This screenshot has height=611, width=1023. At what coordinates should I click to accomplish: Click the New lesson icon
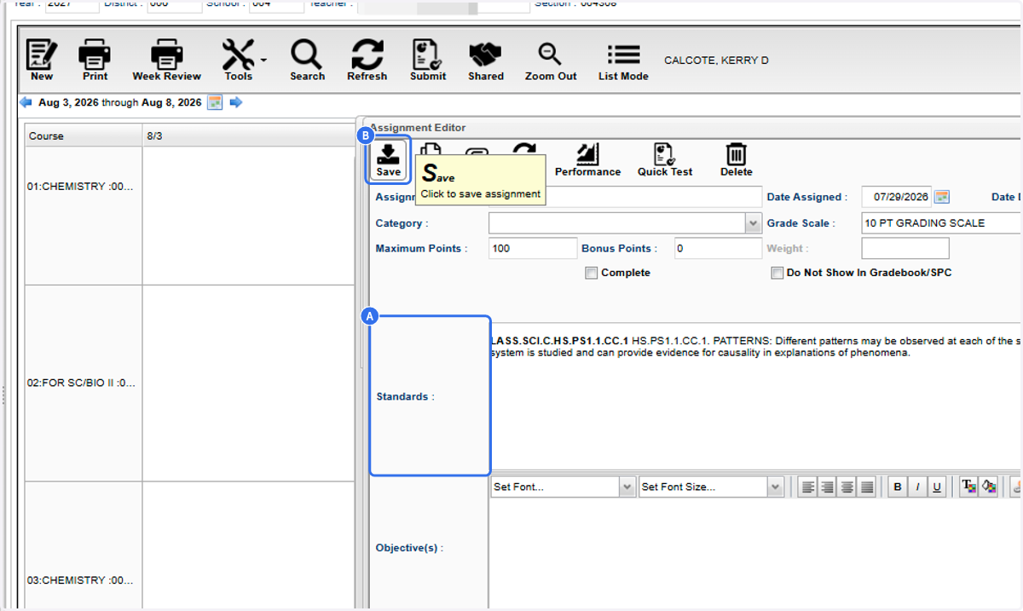click(x=41, y=61)
